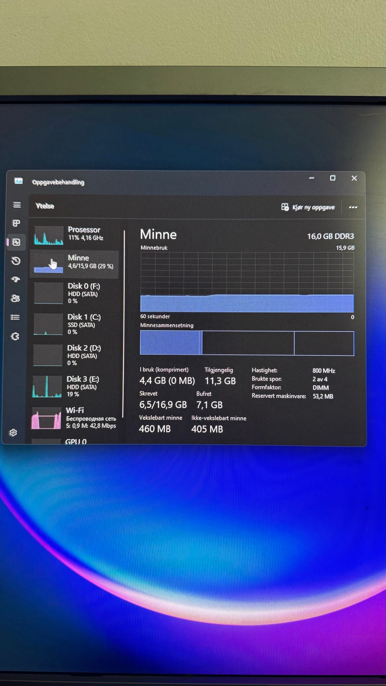The height and width of the screenshot is (686, 386).
Task: Open the Settings gear in Task Manager
Action: [13, 432]
